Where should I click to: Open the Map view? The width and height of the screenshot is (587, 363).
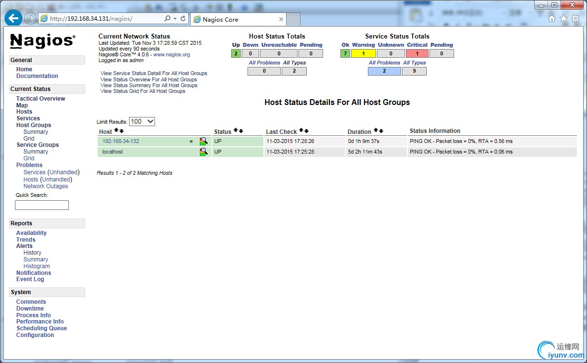tap(22, 105)
